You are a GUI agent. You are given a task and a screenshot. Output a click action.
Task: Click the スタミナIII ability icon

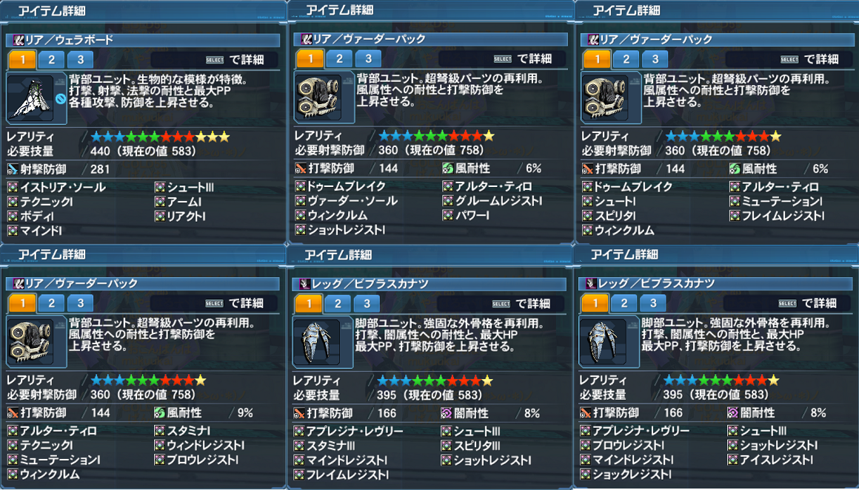tap(299, 446)
